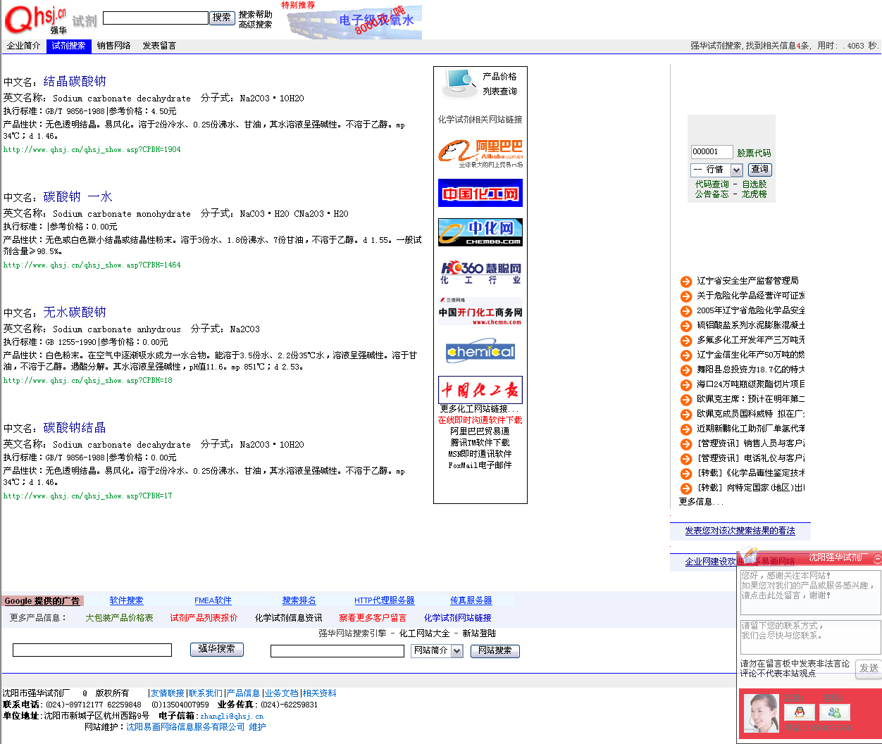Open the 中国化工网 red banner logo
Viewport: 882px width, 744px height.
pos(480,194)
